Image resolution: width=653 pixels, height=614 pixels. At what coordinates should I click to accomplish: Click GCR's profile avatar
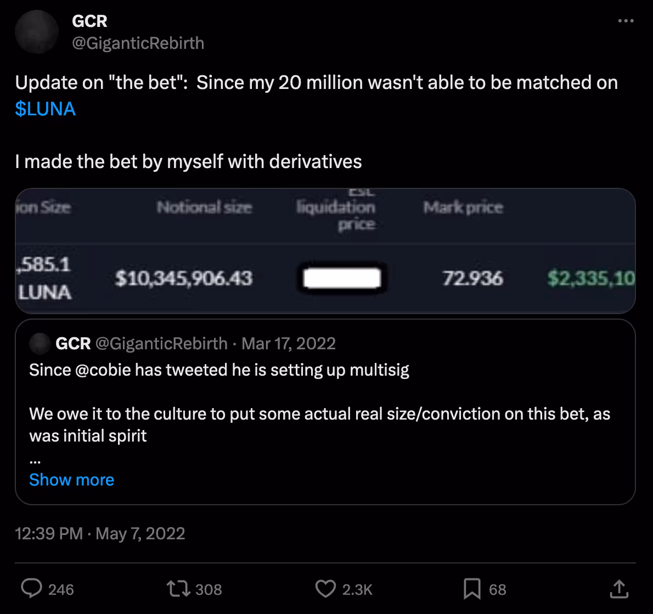point(36,32)
